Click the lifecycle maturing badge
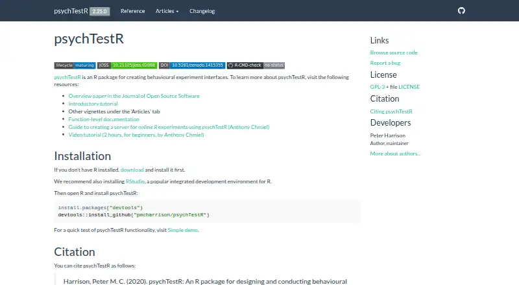519x285 pixels. [75, 65]
